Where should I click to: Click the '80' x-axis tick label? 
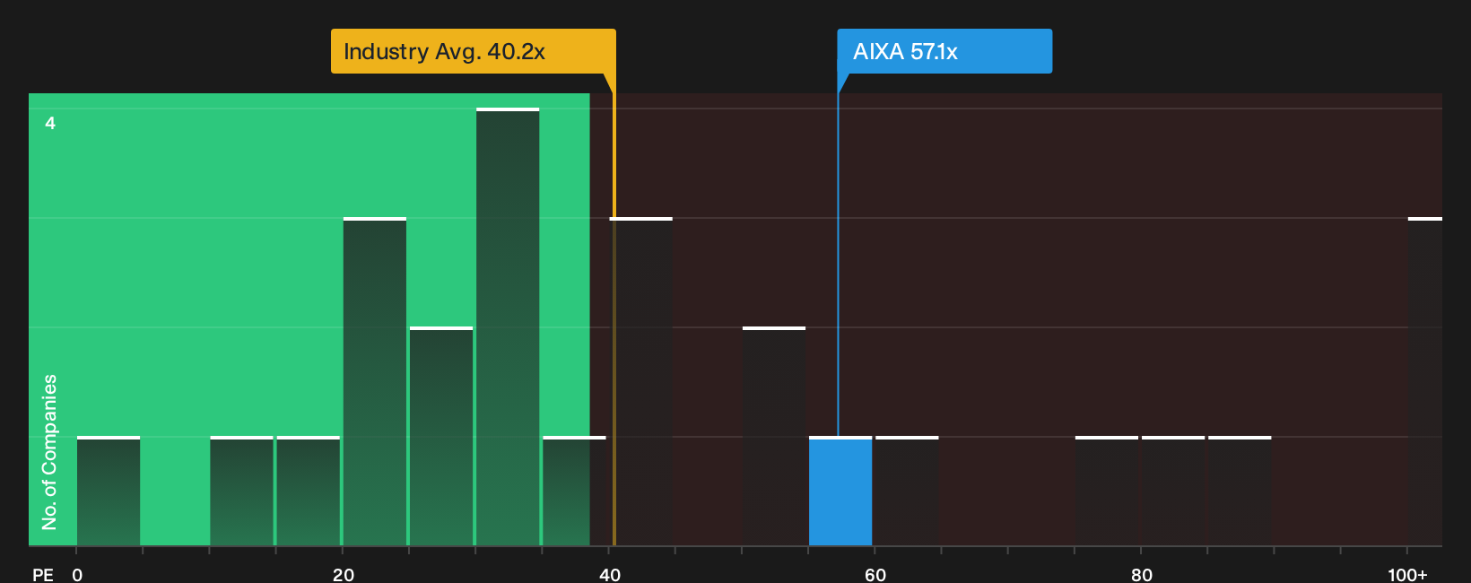(x=1142, y=574)
